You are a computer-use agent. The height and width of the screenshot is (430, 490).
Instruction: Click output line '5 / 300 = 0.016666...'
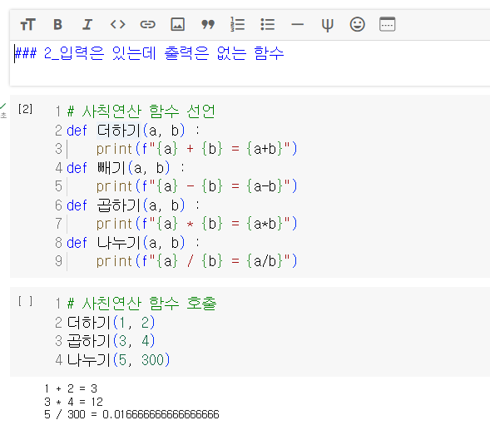pos(131,415)
